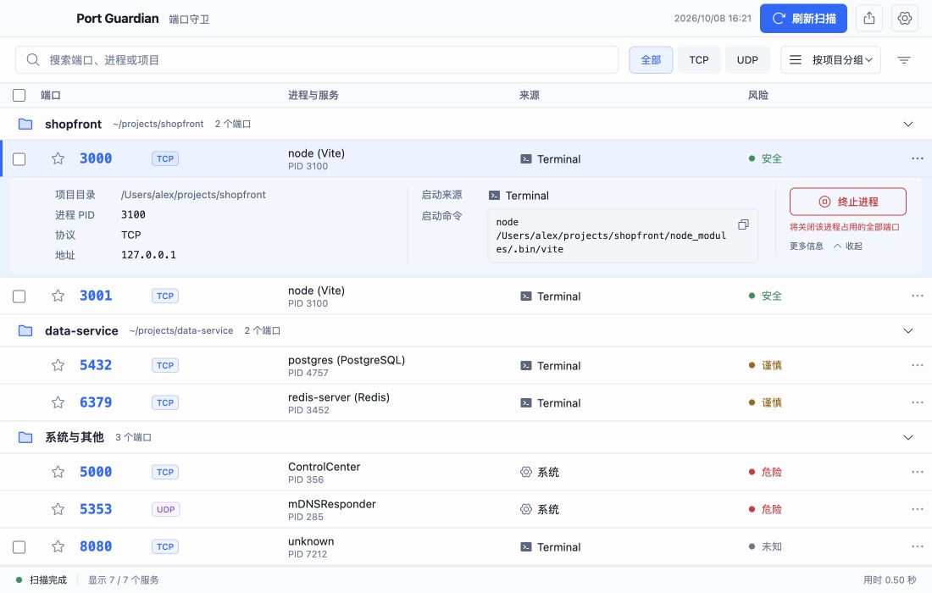Click address value 127.0.0.1
This screenshot has height=593, width=932.
148,255
